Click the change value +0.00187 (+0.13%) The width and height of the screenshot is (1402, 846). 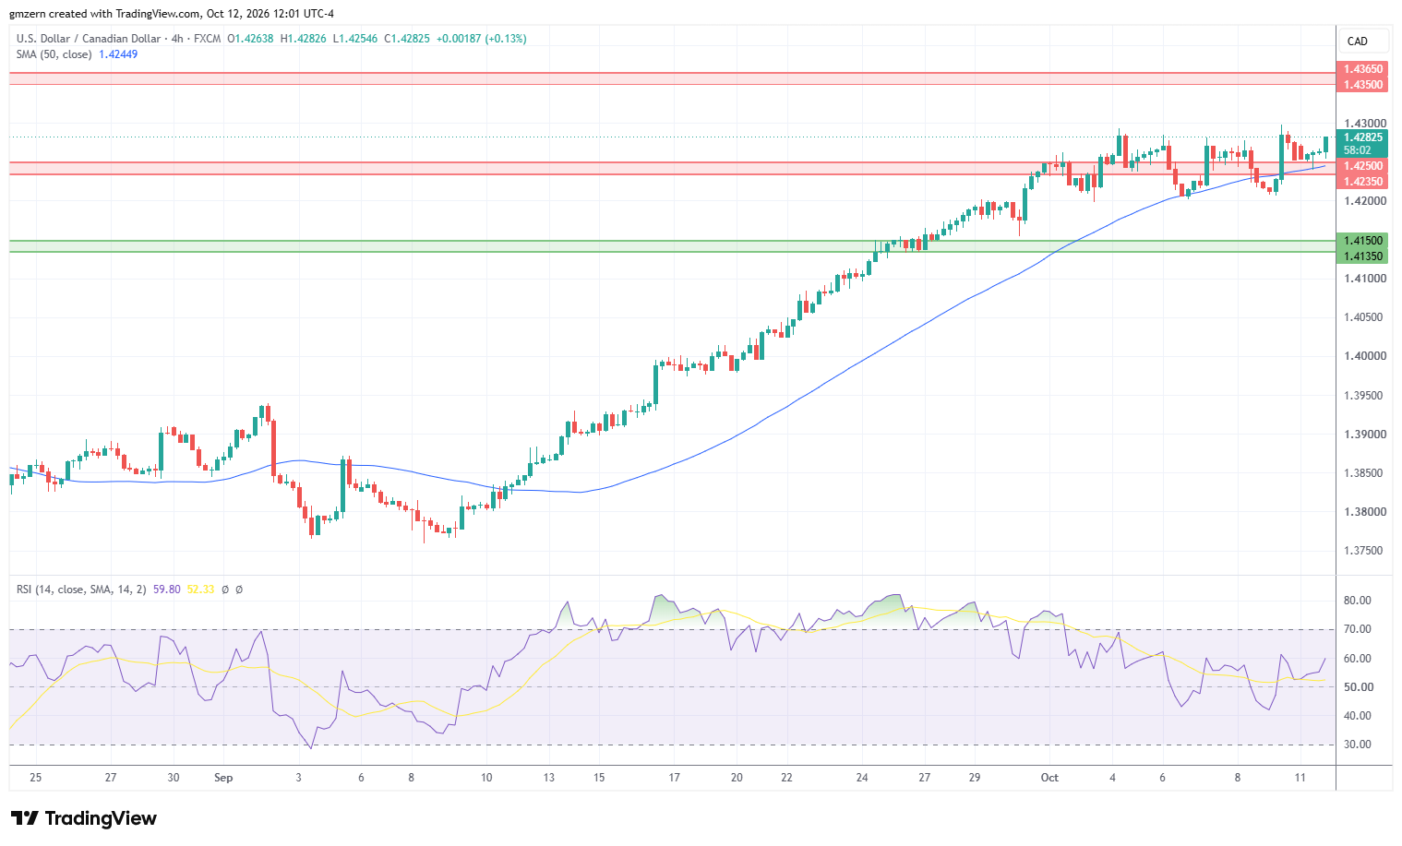click(x=481, y=39)
